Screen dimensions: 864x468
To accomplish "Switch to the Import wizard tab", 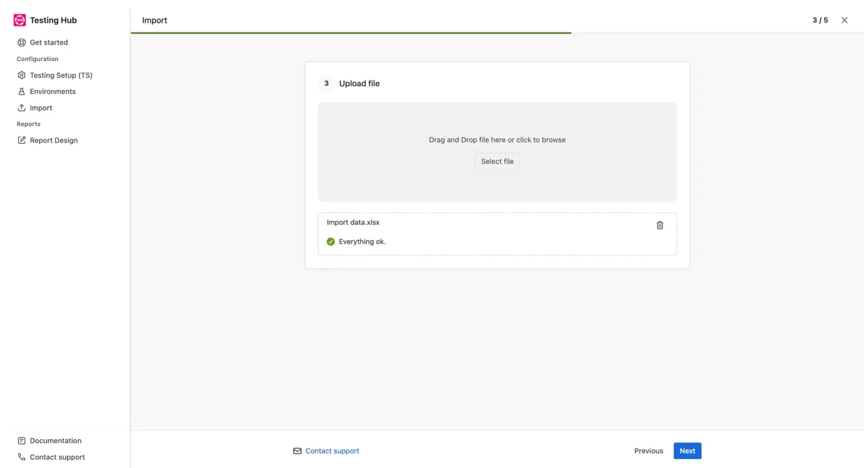I will pos(155,20).
